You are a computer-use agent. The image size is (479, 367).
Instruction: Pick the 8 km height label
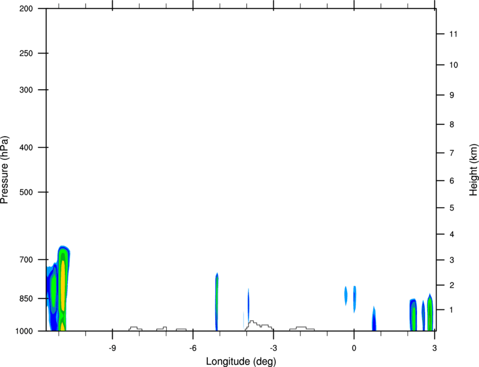(451, 125)
